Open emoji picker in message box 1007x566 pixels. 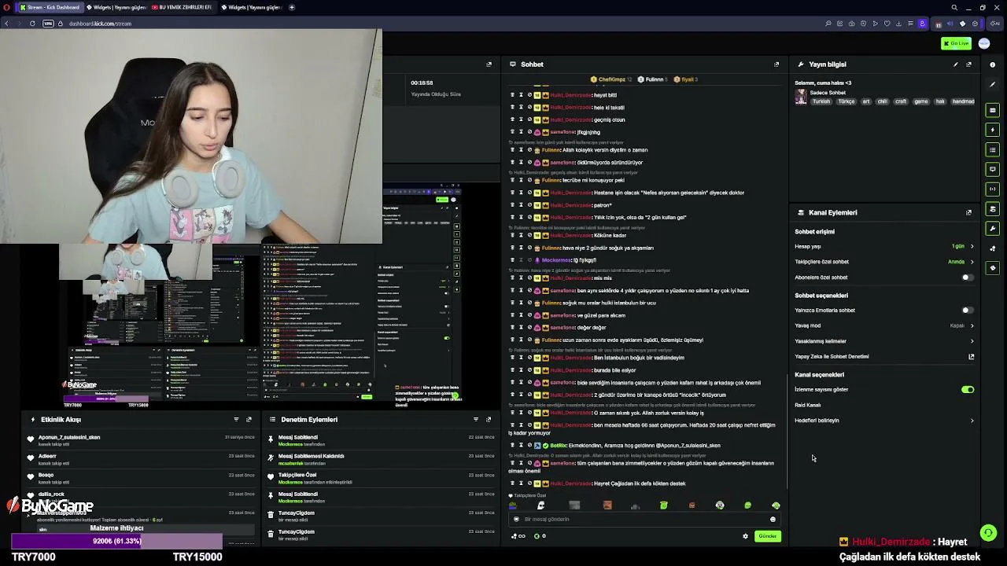[x=773, y=519]
